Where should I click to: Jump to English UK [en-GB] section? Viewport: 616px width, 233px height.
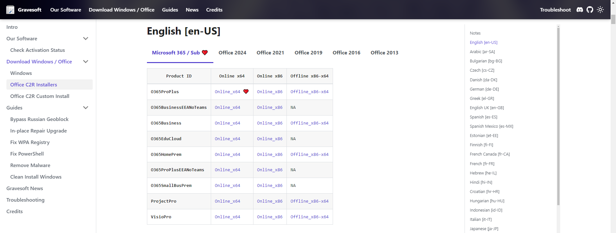(487, 108)
